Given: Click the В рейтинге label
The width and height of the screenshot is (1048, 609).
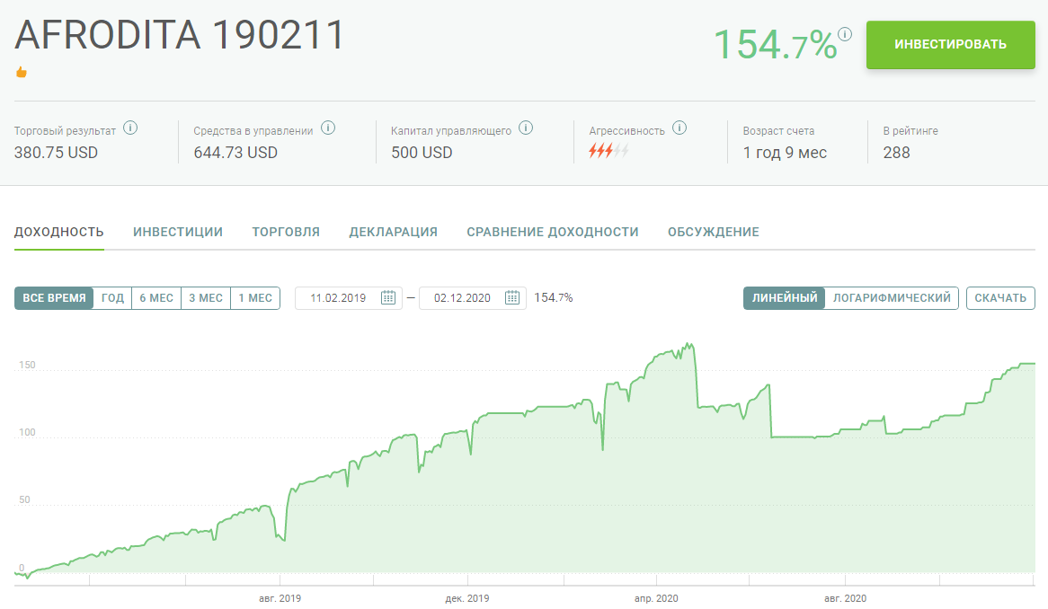Looking at the screenshot, I should 910,131.
